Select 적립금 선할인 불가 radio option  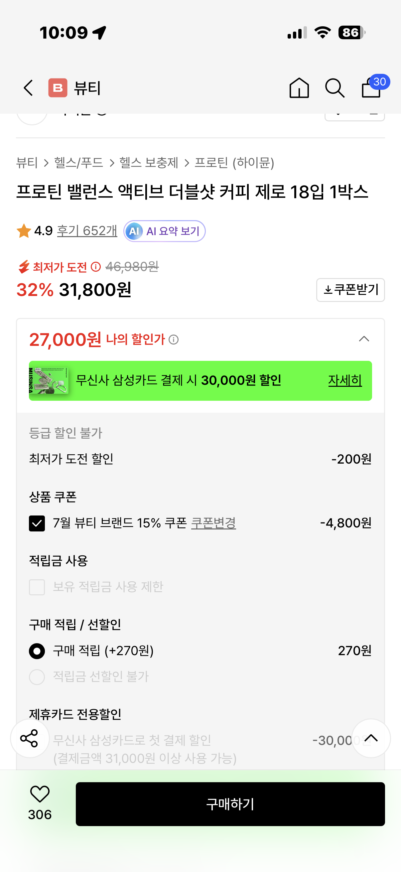tap(37, 677)
